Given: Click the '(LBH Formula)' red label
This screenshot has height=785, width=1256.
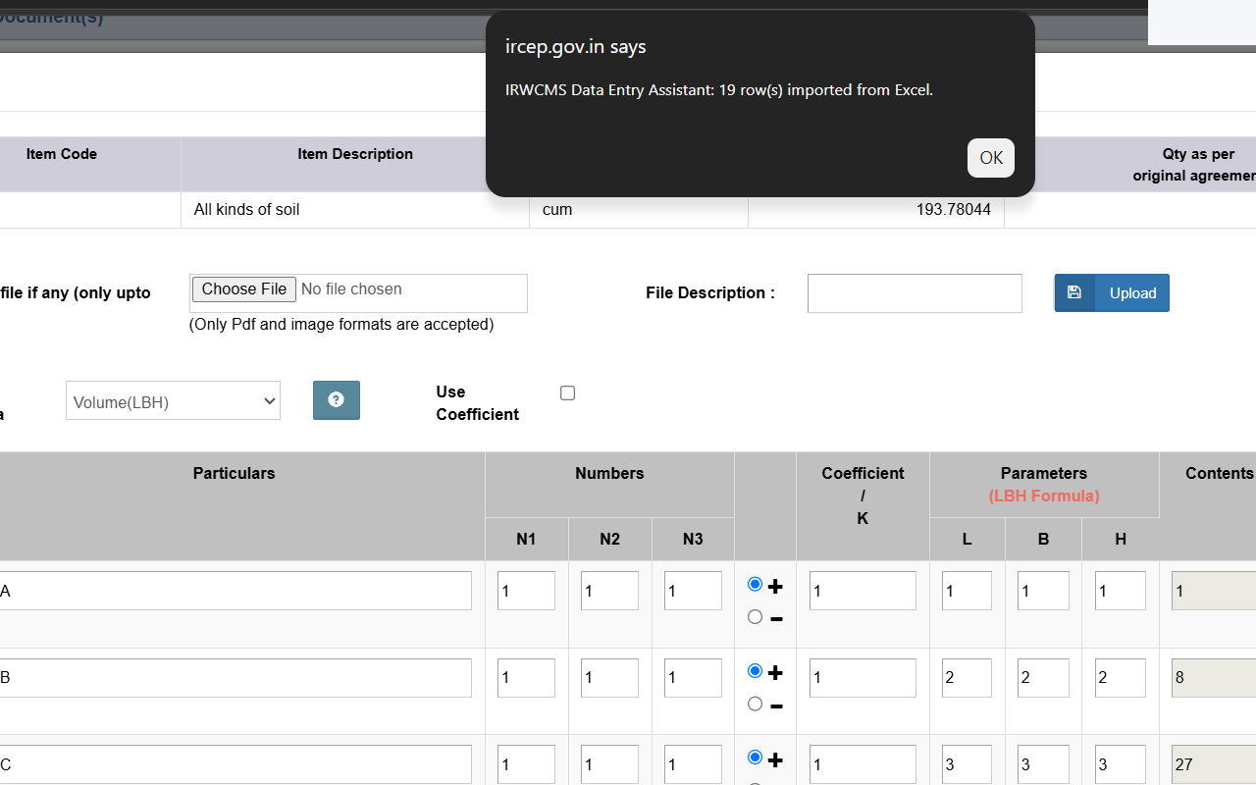Looking at the screenshot, I should 1044,496.
